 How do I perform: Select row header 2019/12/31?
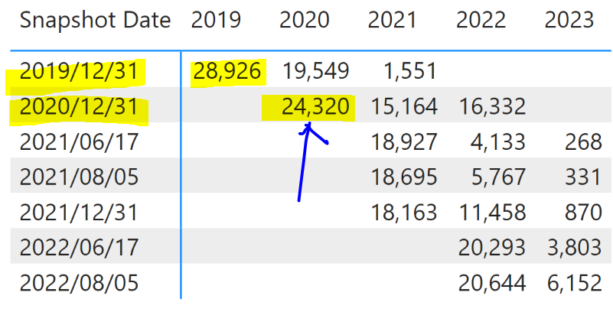79,71
